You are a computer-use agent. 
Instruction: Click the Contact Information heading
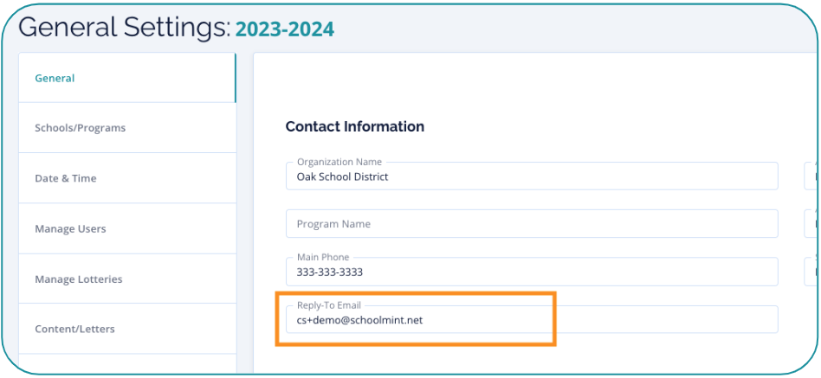354,127
